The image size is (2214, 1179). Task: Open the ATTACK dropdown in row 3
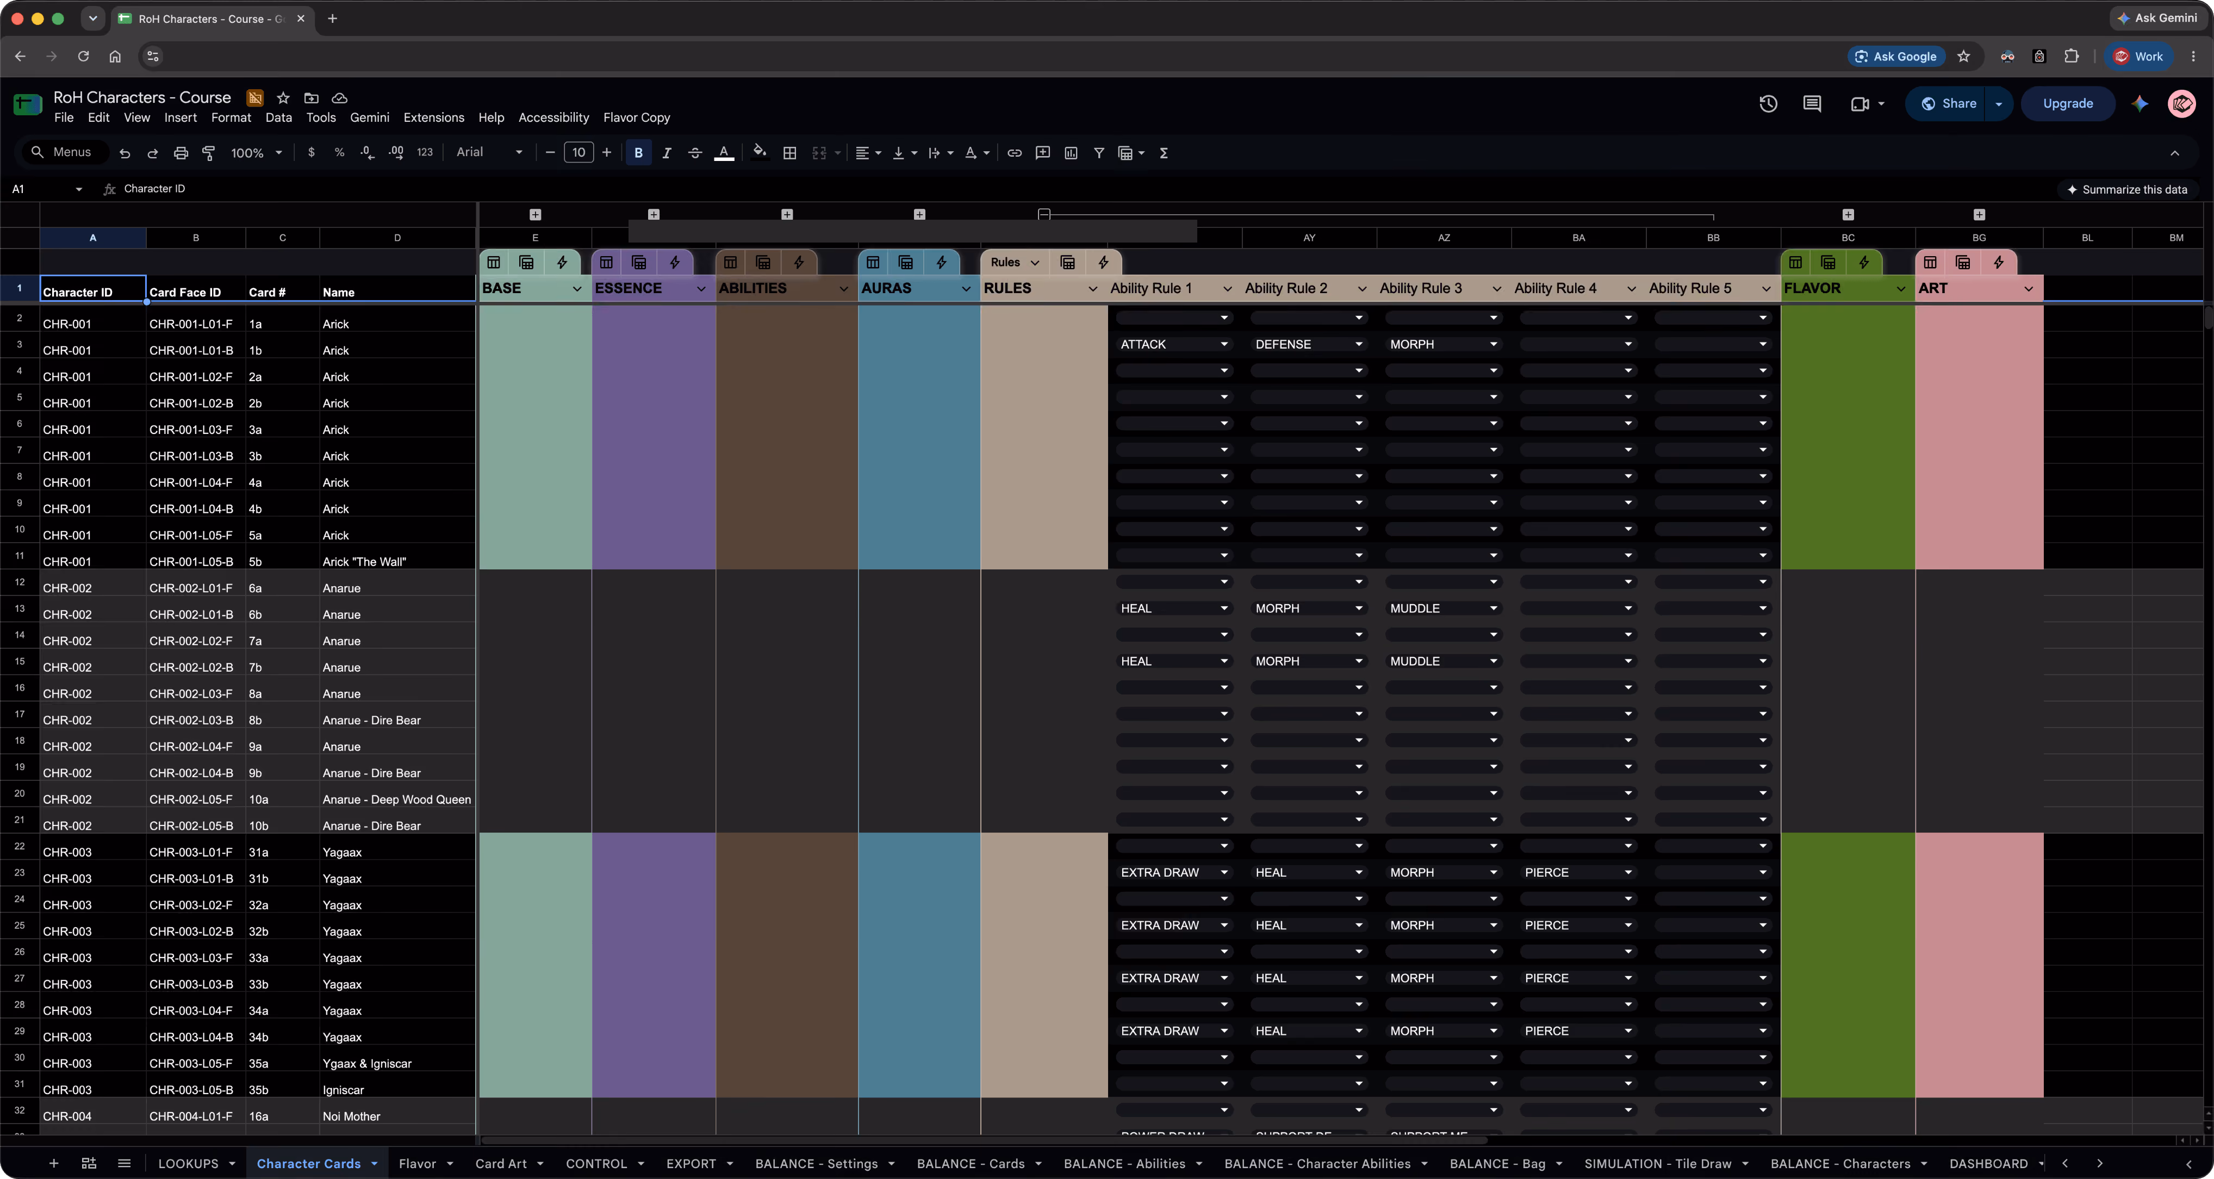point(1224,345)
